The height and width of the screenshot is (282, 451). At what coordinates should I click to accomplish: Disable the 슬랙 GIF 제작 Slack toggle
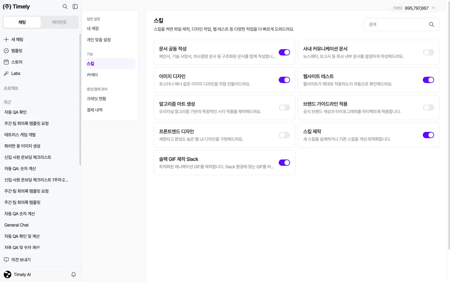(284, 163)
